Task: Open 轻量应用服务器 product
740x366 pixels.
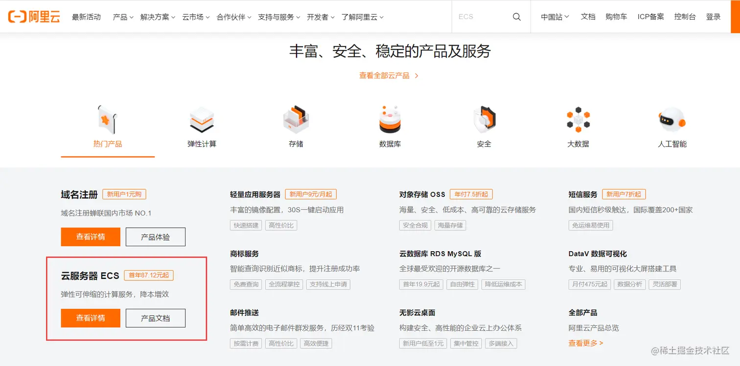Action: pyautogui.click(x=255, y=194)
